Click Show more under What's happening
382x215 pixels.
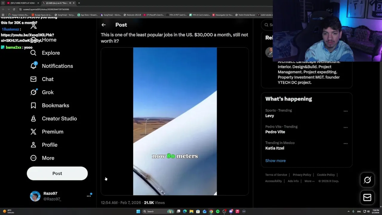pyautogui.click(x=275, y=161)
